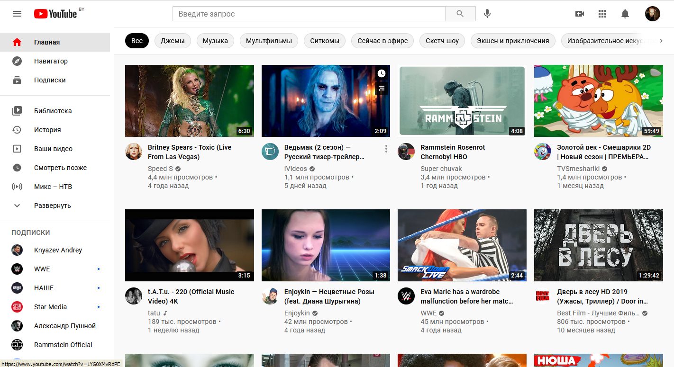Select the Все chip
Viewport: 674px width, 367px height.
[x=137, y=41]
